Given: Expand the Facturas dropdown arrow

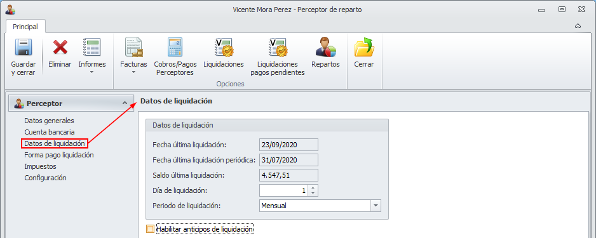Looking at the screenshot, I should (x=133, y=72).
